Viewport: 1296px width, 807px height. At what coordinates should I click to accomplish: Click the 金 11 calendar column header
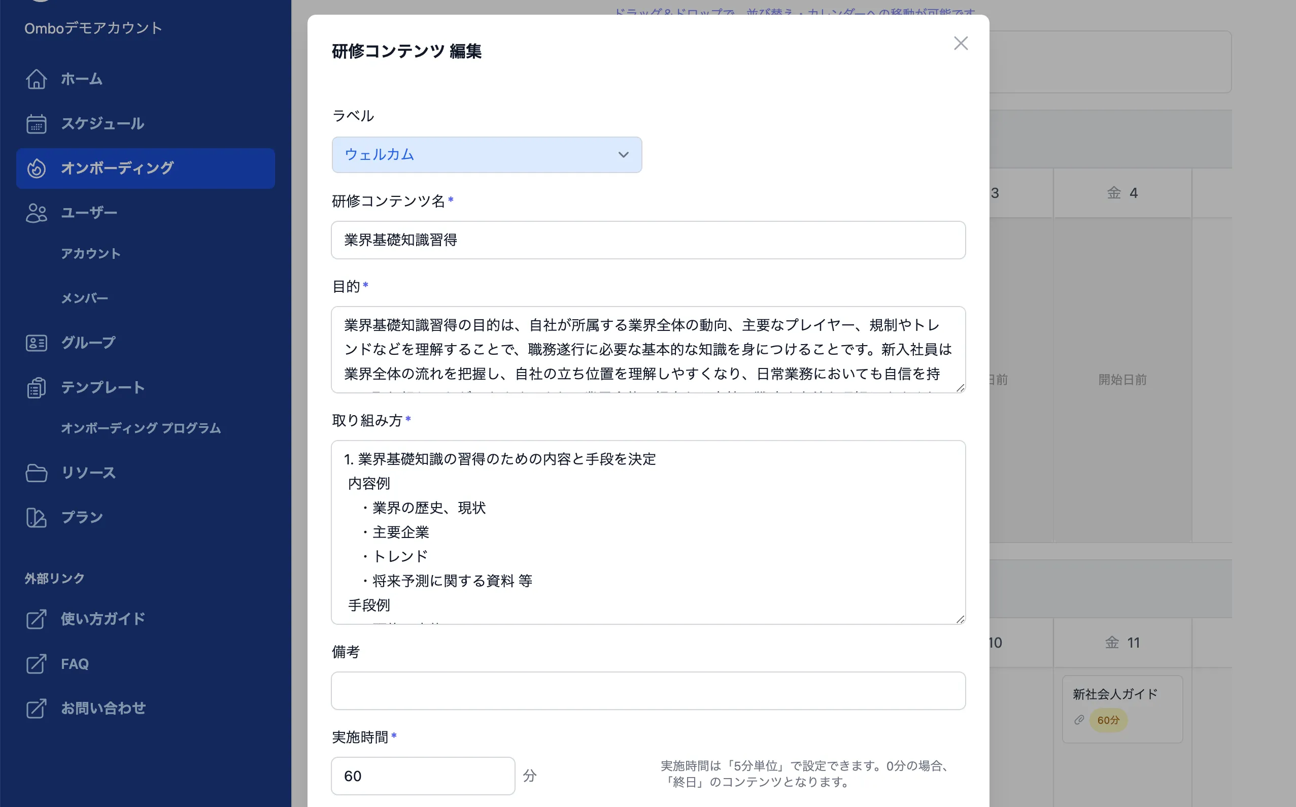[1122, 643]
